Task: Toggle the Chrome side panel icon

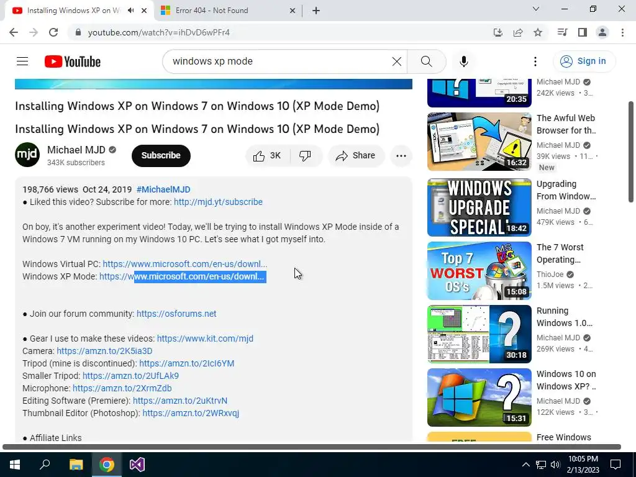Action: 583,32
